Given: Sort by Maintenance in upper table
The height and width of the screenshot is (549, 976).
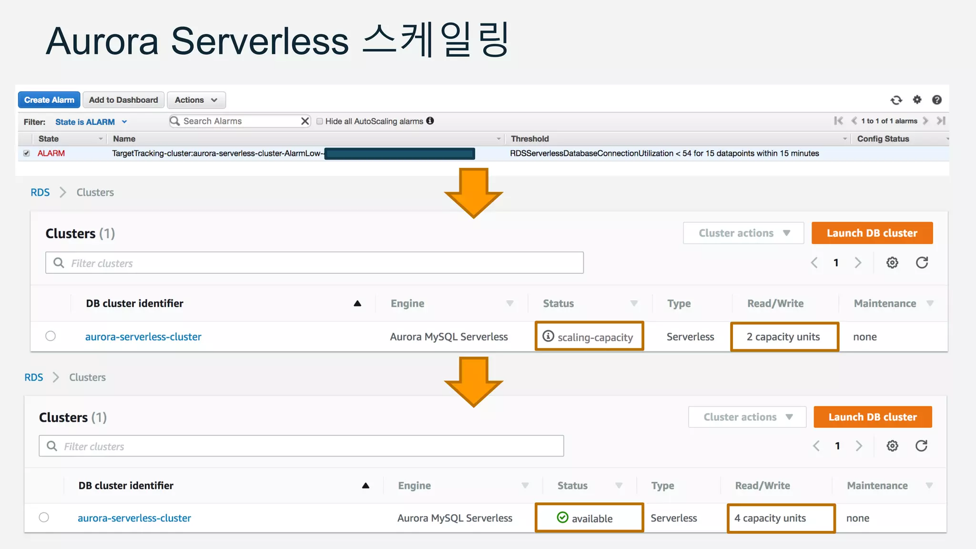Looking at the screenshot, I should tap(930, 304).
